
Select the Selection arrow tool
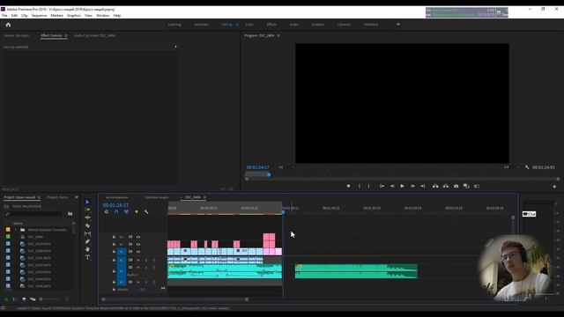click(87, 202)
